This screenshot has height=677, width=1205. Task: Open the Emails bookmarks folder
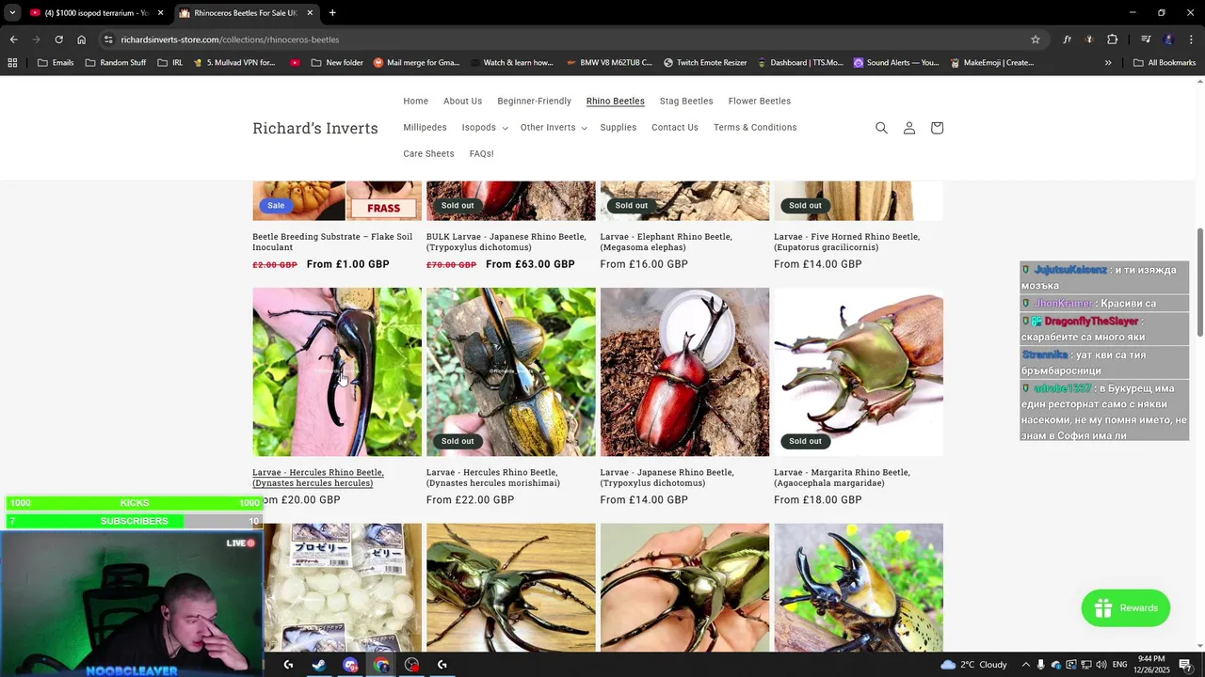(56, 63)
